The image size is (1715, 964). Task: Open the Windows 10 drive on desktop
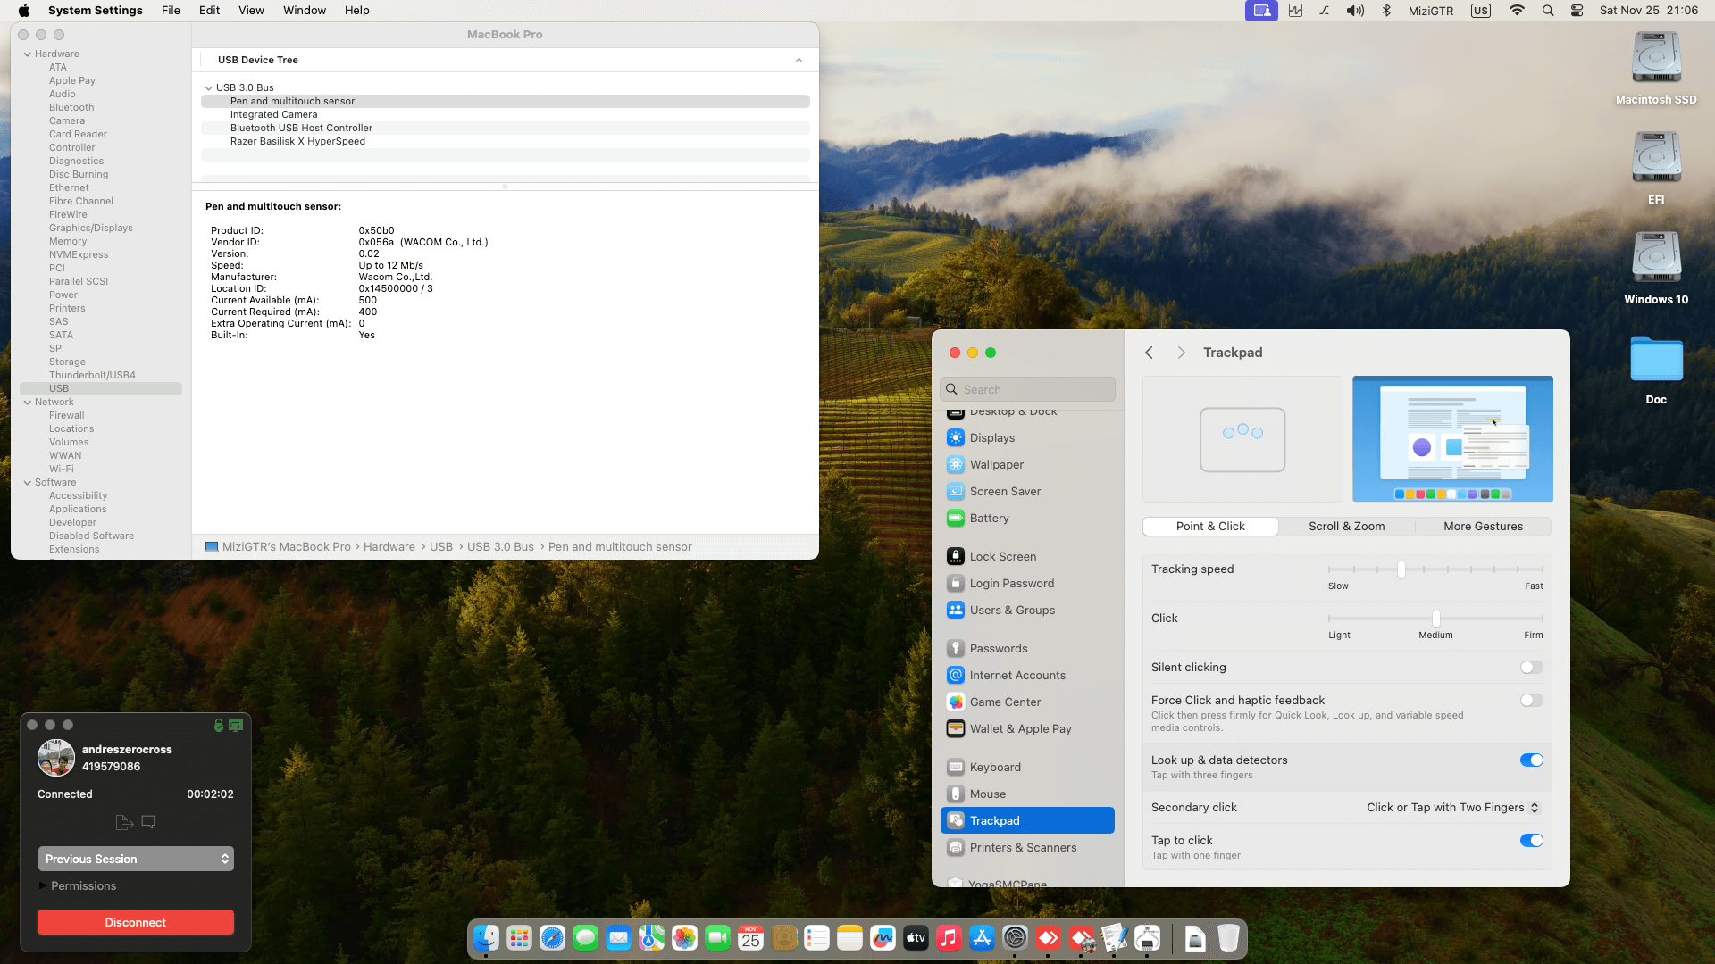(1656, 268)
